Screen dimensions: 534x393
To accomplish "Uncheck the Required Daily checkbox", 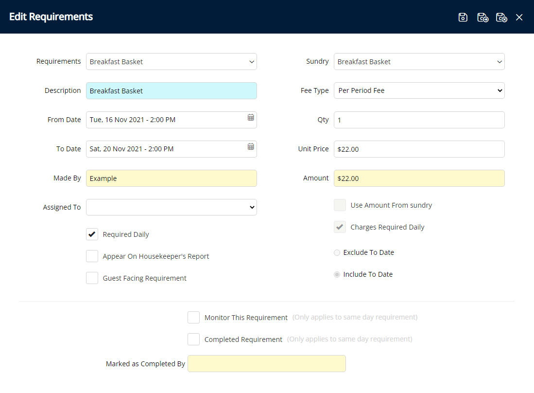I will (92, 234).
